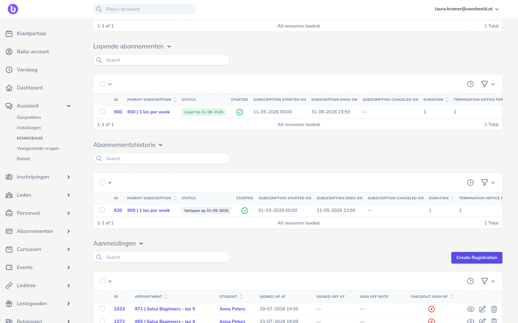Collapse the Assistent sidebar section
Viewport: 518px width, 323px height.
69,106
